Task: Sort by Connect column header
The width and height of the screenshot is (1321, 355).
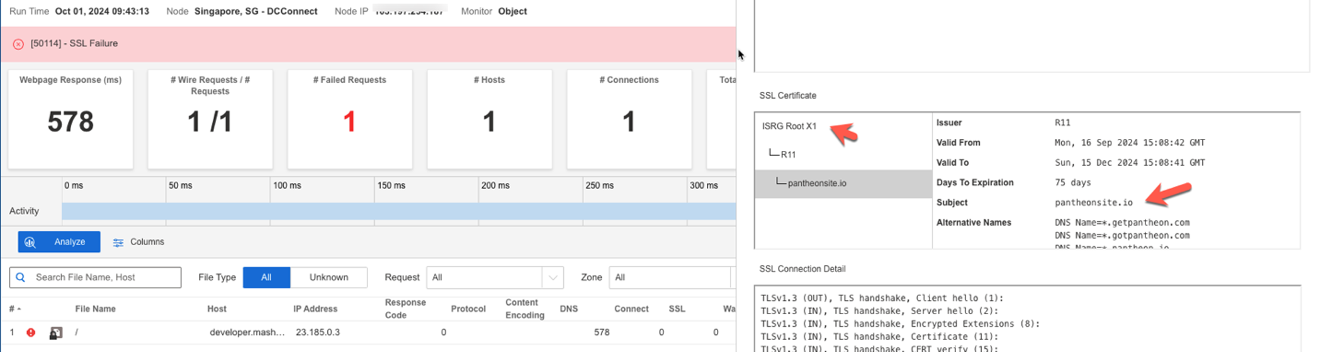Action: 631,309
